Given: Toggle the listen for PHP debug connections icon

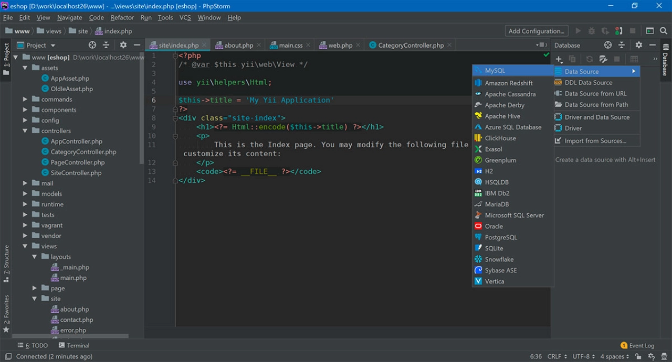Looking at the screenshot, I should [619, 31].
